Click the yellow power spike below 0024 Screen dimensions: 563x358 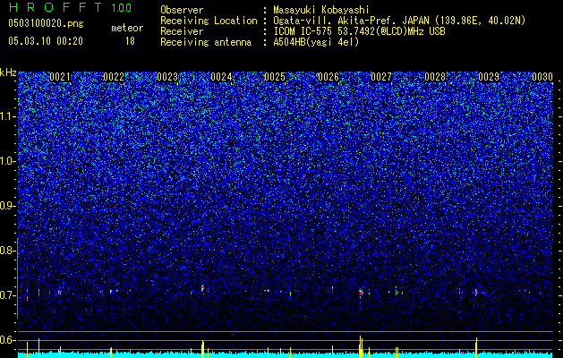[203, 349]
